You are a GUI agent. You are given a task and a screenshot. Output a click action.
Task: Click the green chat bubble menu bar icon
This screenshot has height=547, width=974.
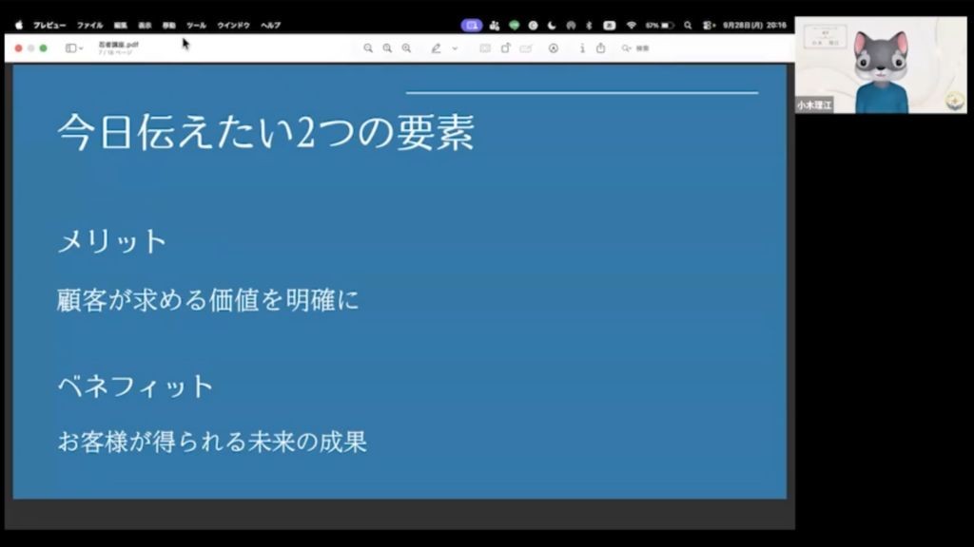pos(515,26)
